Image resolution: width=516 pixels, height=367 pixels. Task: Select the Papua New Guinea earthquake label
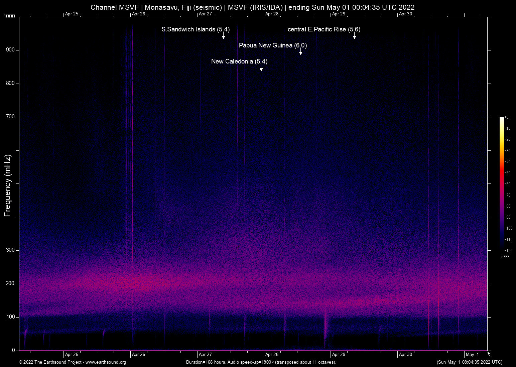273,45
